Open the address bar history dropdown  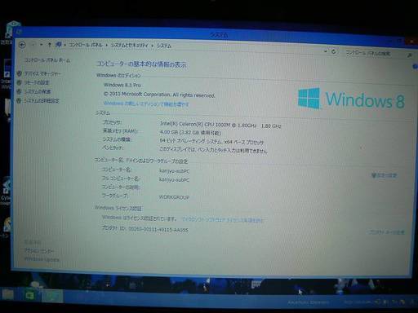pos(326,51)
